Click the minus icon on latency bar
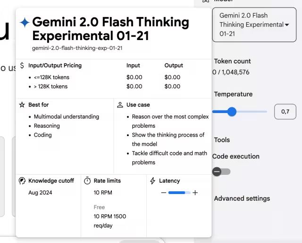The height and width of the screenshot is (243, 302). (164, 193)
